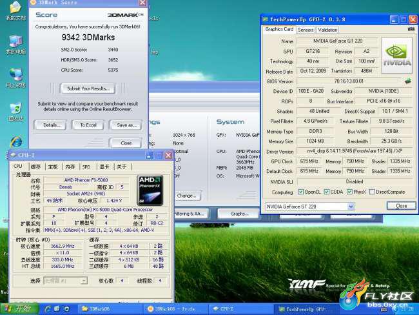Click the BIOS save chip icon in GPU-Z

[x=408, y=81]
